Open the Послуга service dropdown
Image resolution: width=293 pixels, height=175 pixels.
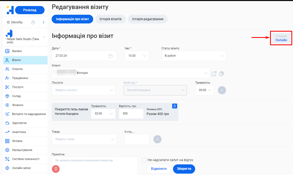[x=83, y=90]
